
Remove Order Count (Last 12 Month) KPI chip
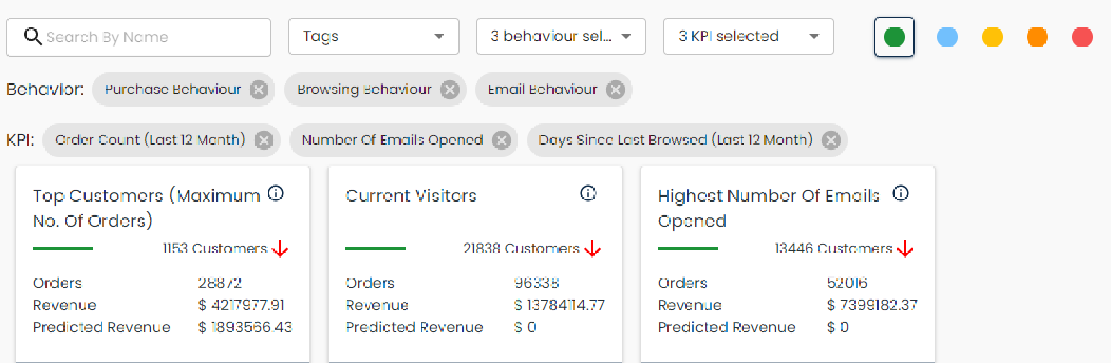pyautogui.click(x=264, y=141)
